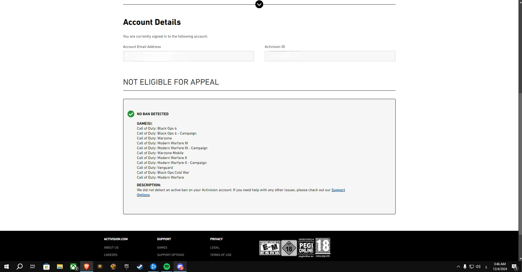
Task: Click the green No Ban Detected checkmark
Action: click(131, 114)
